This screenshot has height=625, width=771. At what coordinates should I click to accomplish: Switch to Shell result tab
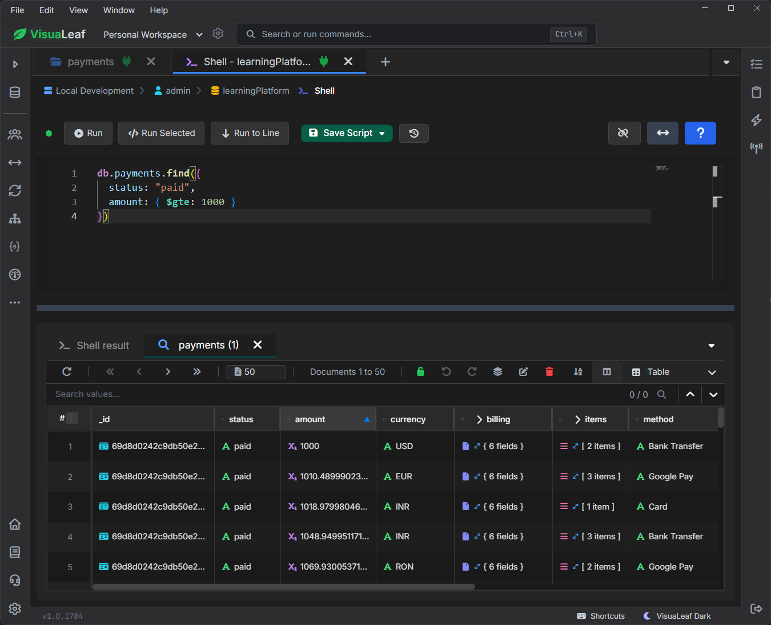(94, 346)
